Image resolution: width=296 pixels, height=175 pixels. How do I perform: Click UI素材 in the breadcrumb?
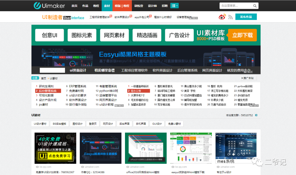point(54,78)
